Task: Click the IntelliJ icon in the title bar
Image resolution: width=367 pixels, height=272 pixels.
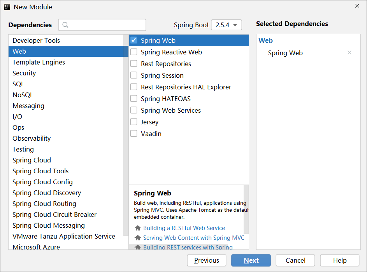Action: (7, 7)
